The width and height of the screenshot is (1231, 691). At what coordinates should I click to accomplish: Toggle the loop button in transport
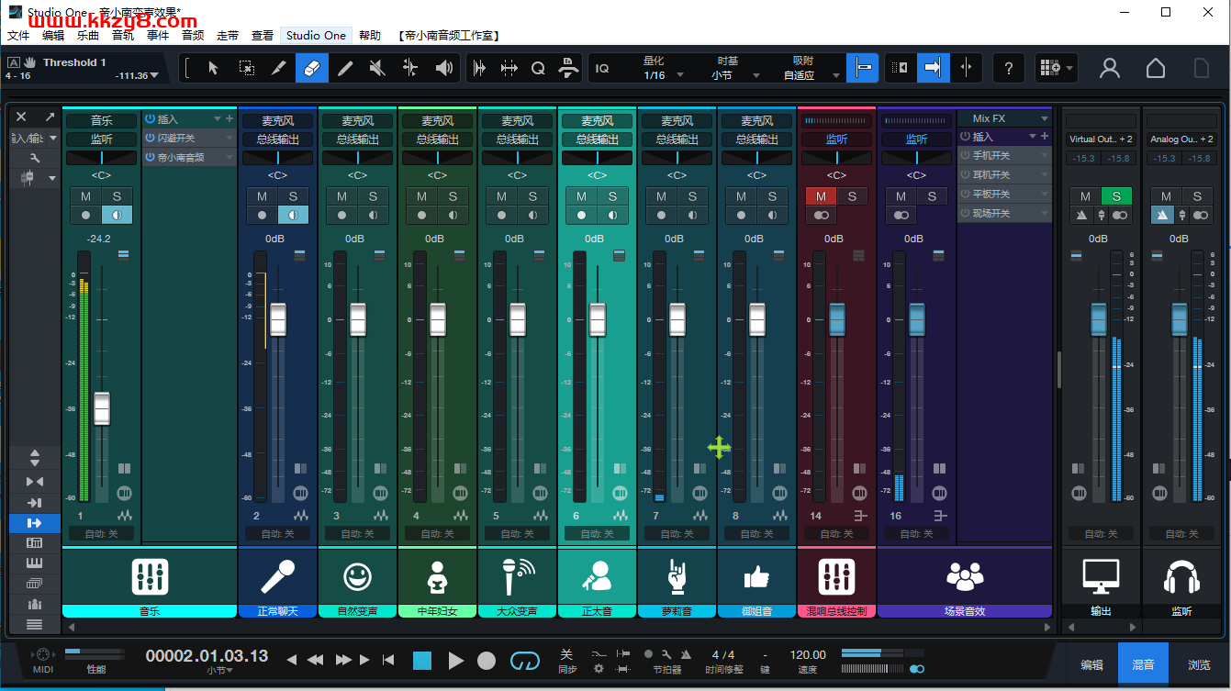point(524,661)
